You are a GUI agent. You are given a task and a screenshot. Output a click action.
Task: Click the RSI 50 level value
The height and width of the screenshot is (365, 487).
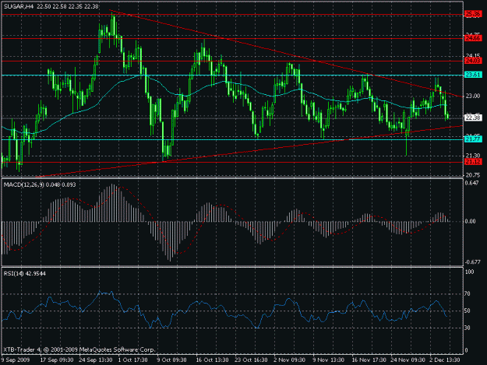(x=467, y=311)
